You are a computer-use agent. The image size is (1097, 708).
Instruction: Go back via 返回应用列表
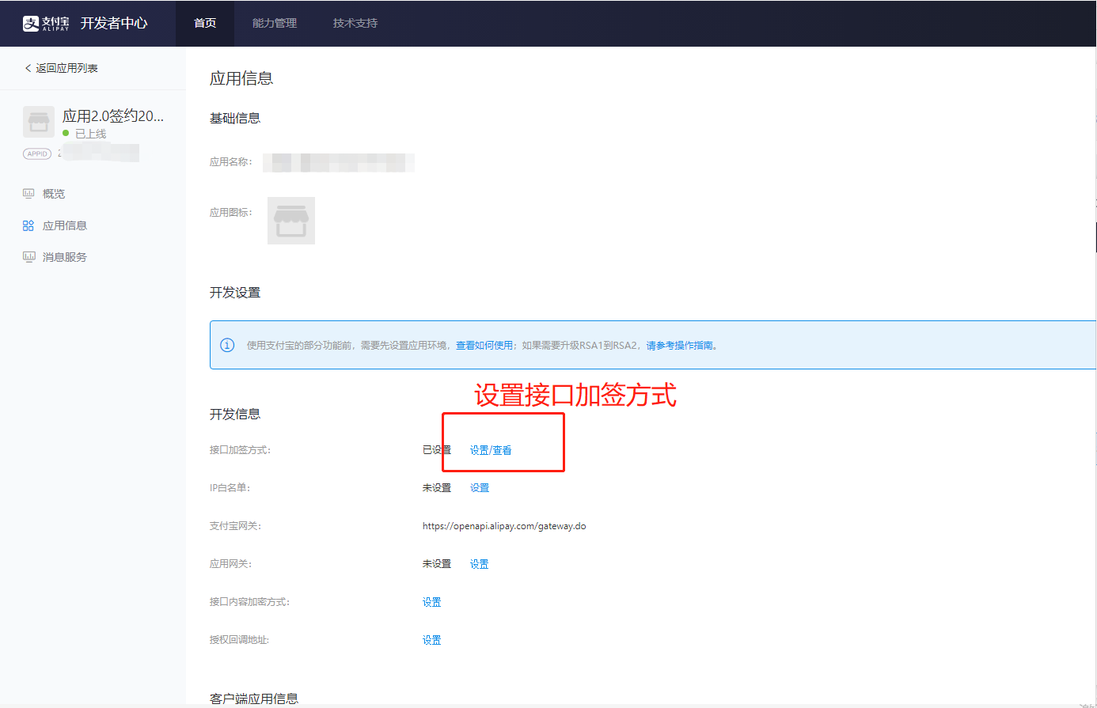[66, 69]
